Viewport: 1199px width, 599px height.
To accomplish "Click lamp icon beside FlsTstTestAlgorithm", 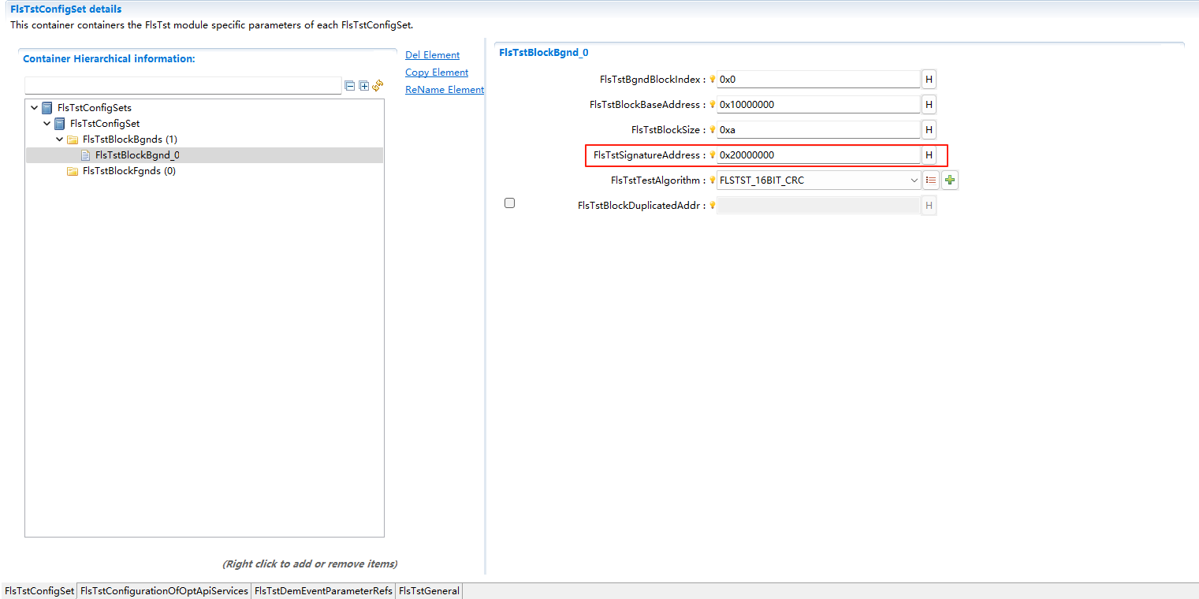I will coord(712,180).
